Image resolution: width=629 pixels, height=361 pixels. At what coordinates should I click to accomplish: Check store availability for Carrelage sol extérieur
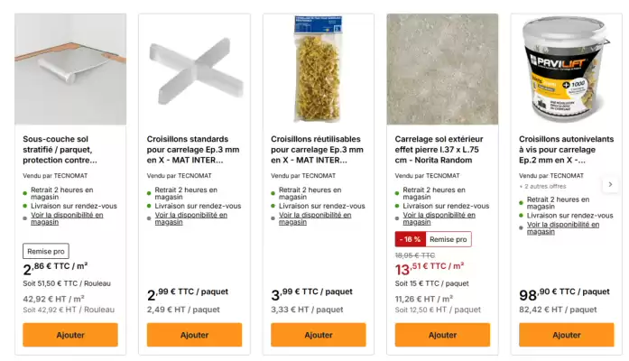tap(439, 218)
